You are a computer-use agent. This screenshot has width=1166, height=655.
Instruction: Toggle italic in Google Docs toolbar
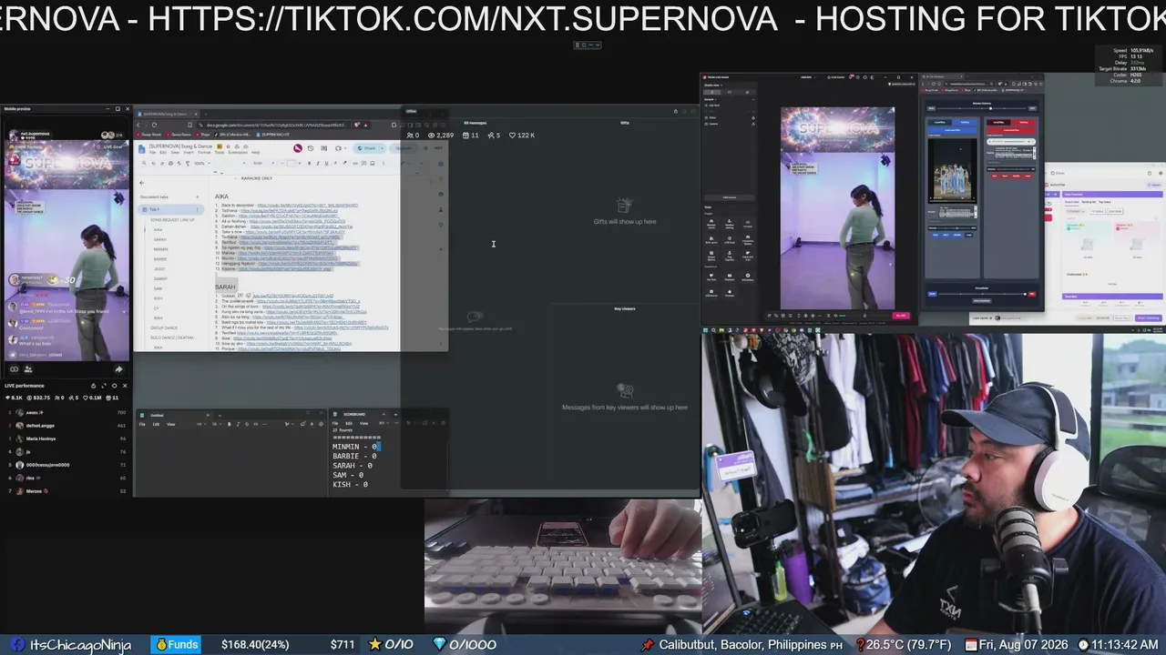[316, 164]
